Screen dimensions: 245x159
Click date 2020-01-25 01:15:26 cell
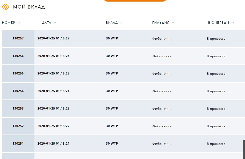click(x=53, y=56)
